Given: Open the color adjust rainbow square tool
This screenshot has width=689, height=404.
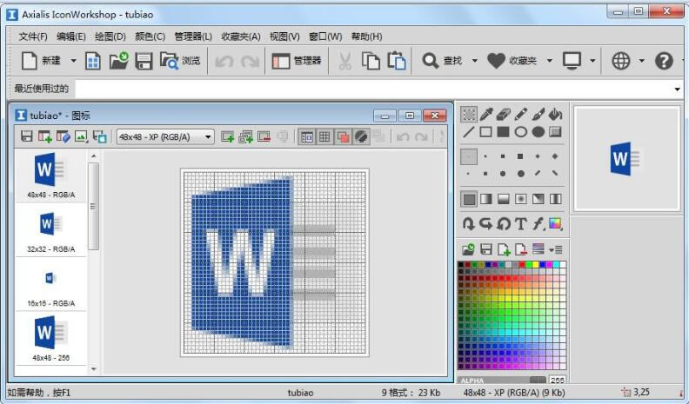Looking at the screenshot, I should tap(555, 223).
